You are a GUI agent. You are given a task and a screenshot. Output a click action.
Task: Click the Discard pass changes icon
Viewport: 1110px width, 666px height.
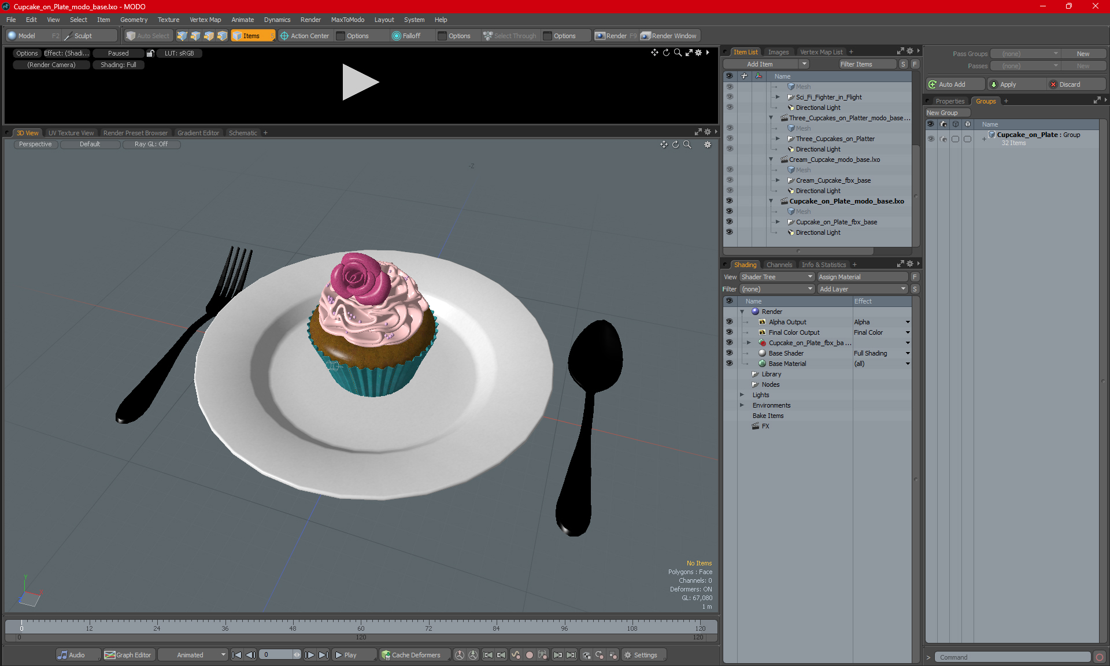click(x=1053, y=84)
